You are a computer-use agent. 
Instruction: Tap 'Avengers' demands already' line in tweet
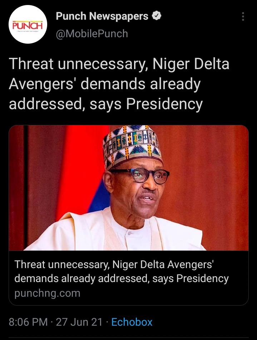point(105,84)
